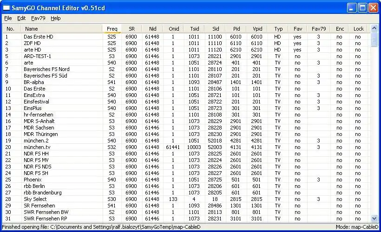Select the SR Fernsehen channel

click(39, 206)
